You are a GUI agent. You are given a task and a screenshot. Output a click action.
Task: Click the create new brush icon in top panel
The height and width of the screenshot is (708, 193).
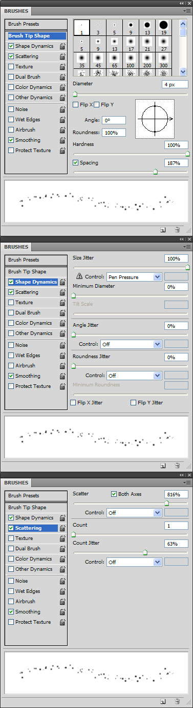(x=162, y=230)
